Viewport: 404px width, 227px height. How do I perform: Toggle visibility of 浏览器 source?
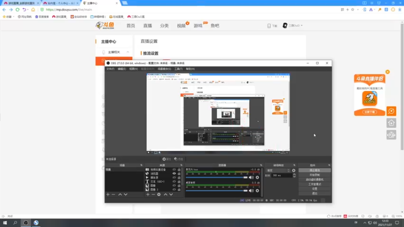tap(174, 174)
